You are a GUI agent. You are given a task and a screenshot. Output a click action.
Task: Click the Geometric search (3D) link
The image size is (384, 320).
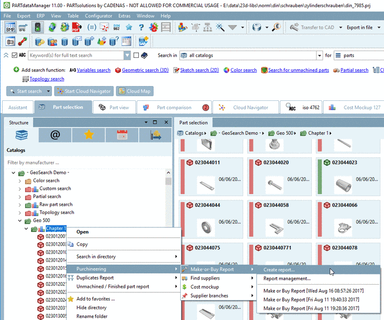pos(145,70)
